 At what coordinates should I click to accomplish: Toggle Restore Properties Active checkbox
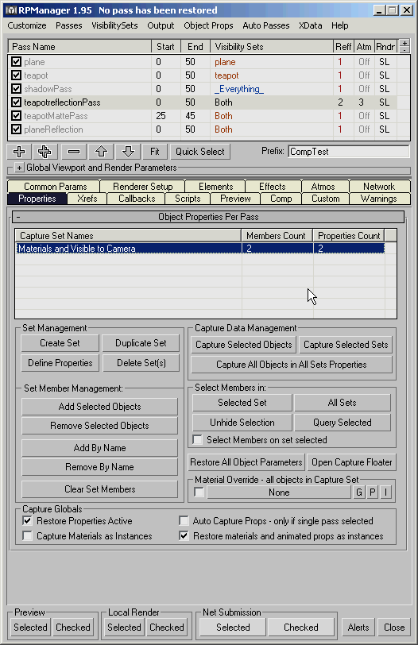point(27,521)
